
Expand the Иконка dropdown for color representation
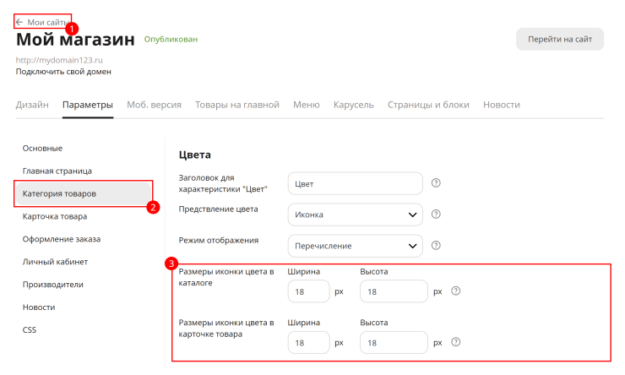[x=355, y=215]
